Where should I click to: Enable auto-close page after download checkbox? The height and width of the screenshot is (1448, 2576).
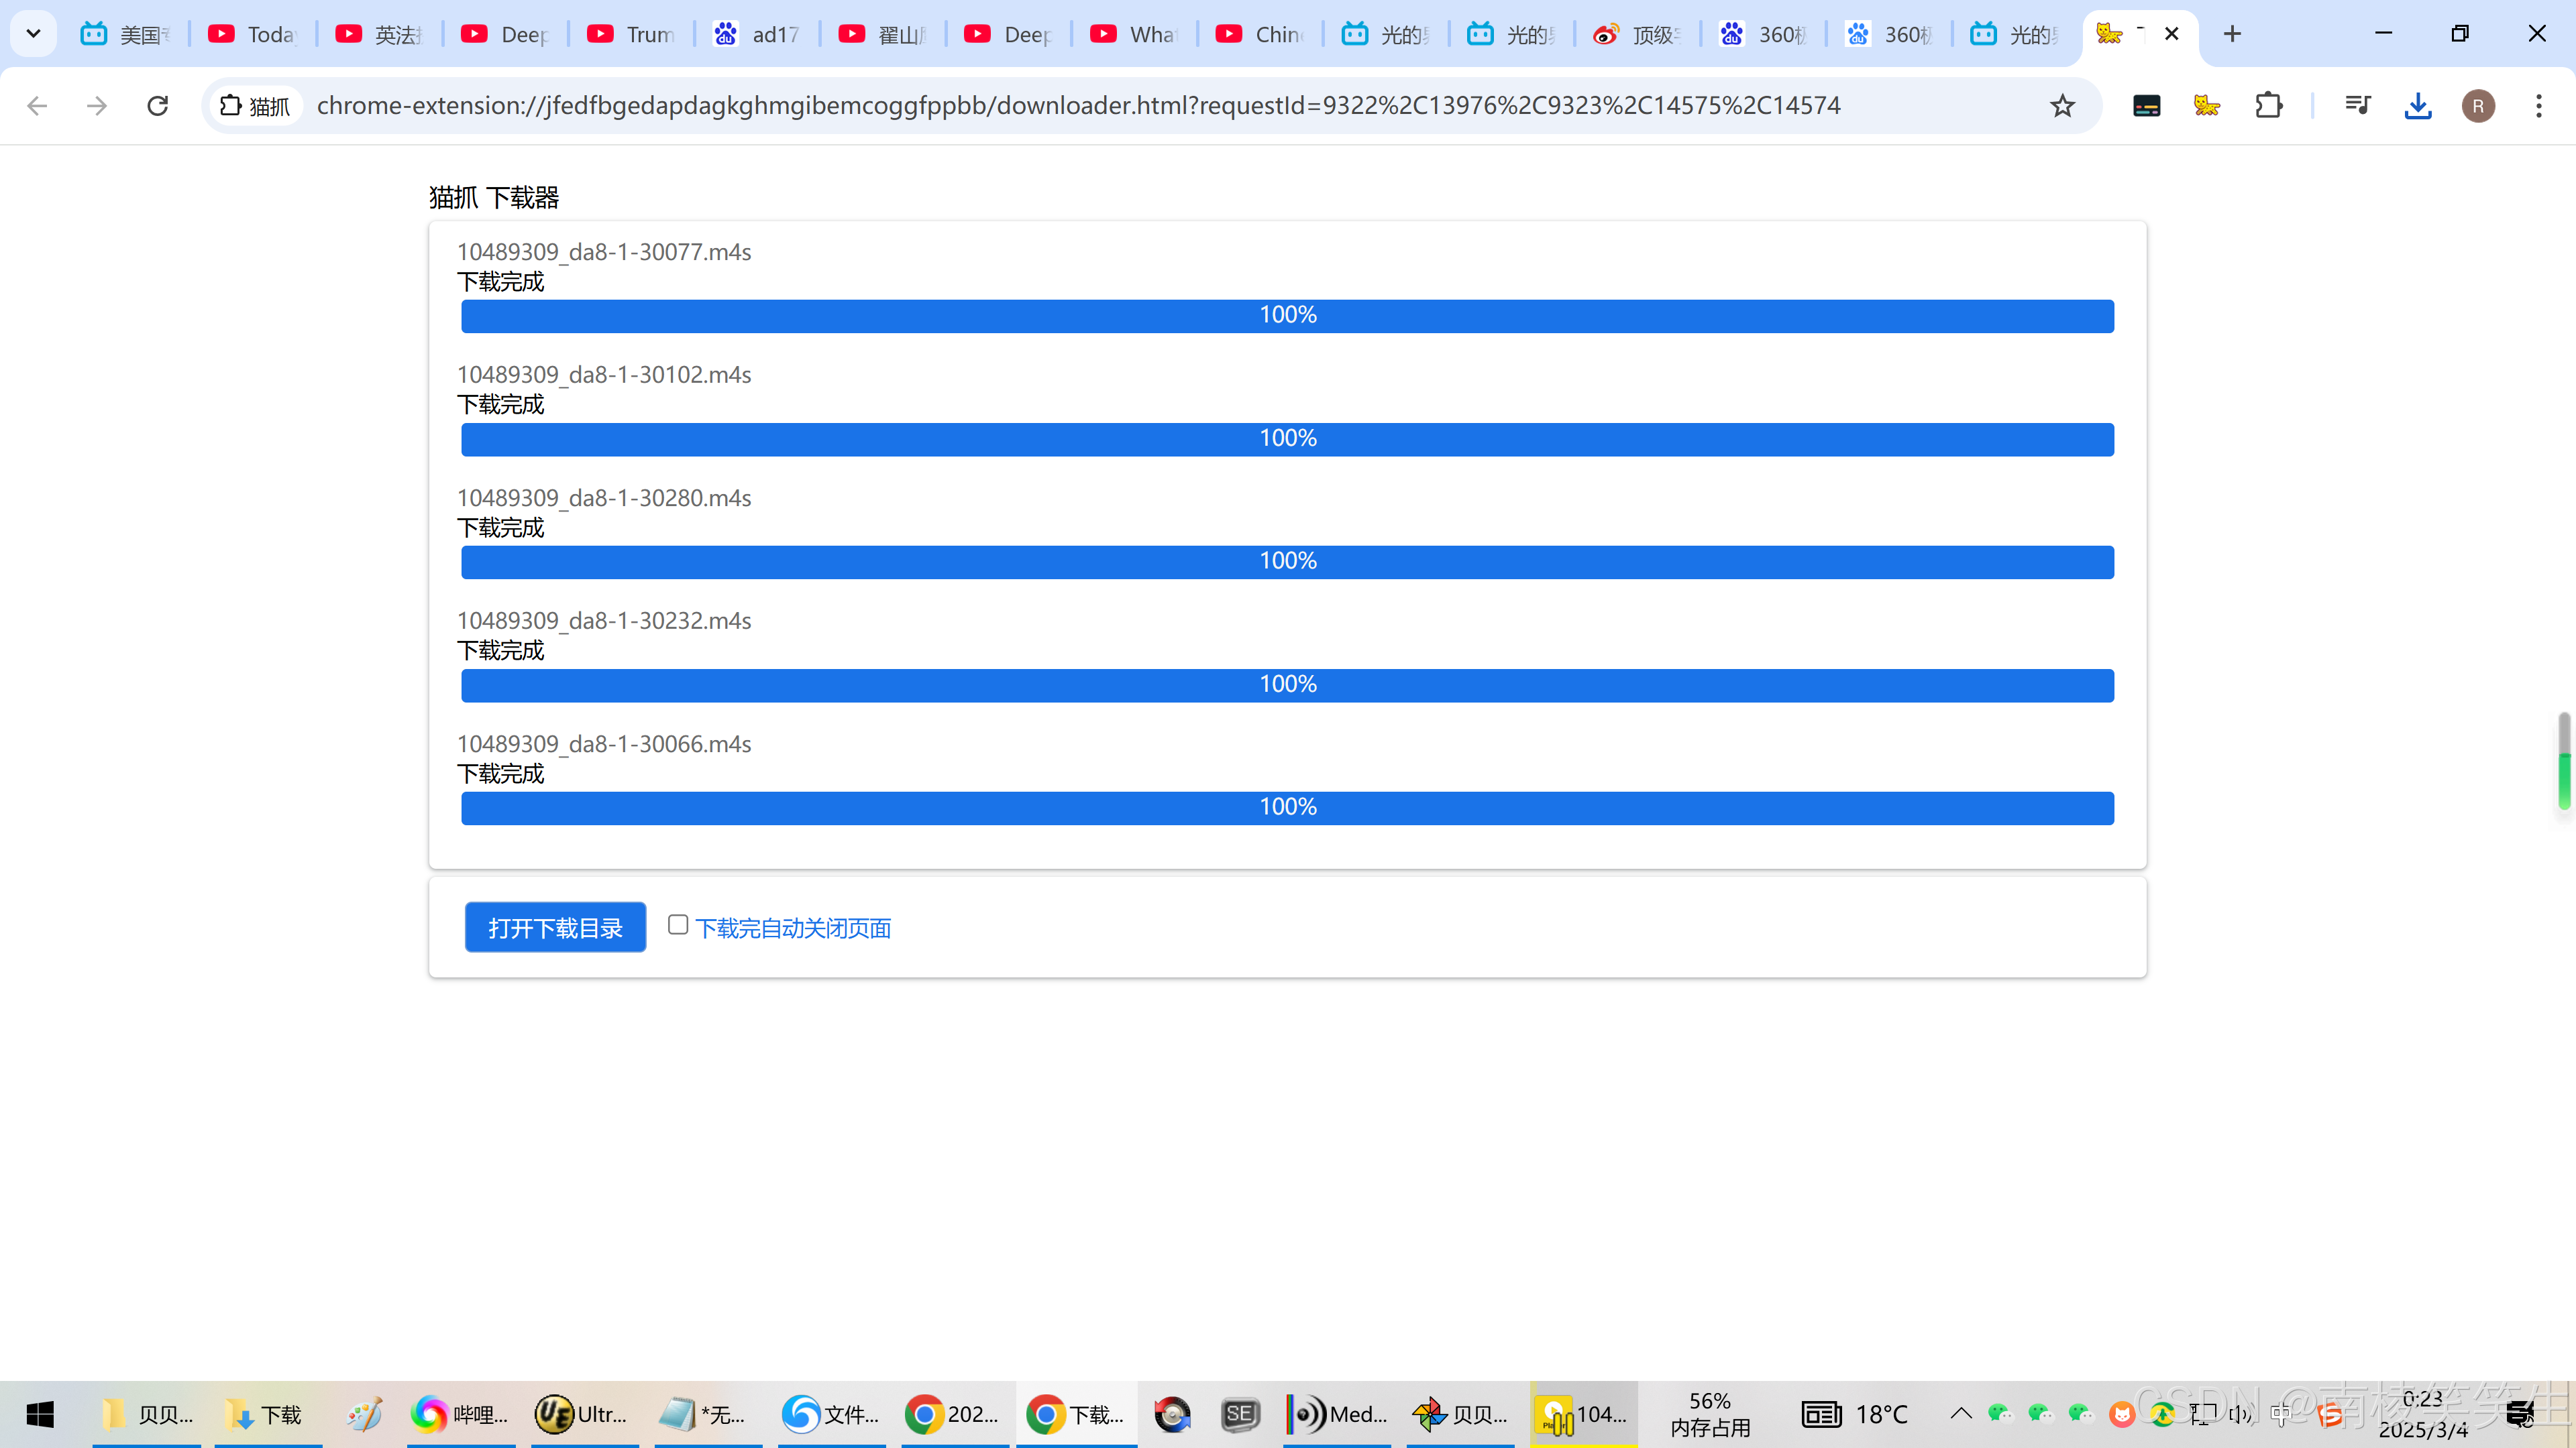coord(678,924)
